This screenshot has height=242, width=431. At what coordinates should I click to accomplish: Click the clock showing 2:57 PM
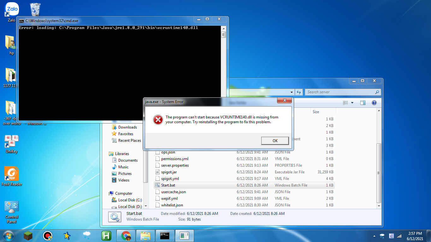click(415, 233)
